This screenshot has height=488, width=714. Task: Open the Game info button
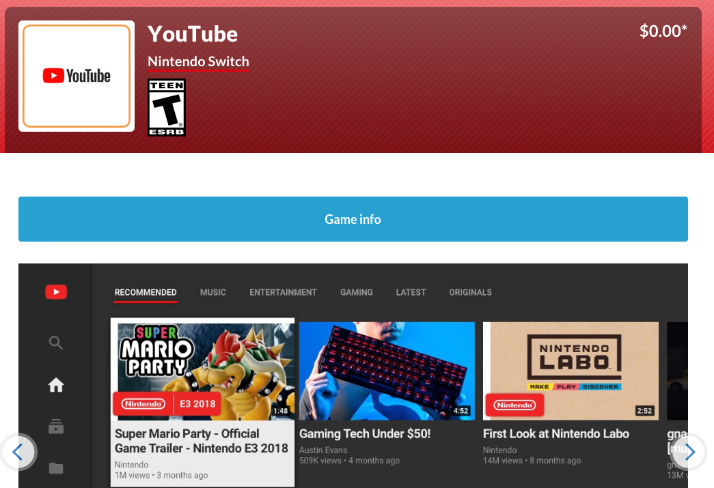pyautogui.click(x=353, y=219)
